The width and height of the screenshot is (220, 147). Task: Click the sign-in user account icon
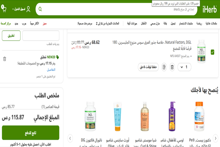tap(28, 9)
